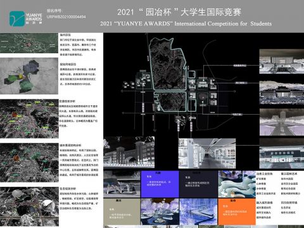
Task: Open the bottom right building facade photo
Action: click(282, 154)
